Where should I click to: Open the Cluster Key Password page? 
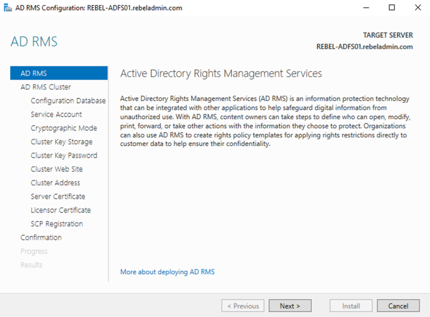pos(64,155)
